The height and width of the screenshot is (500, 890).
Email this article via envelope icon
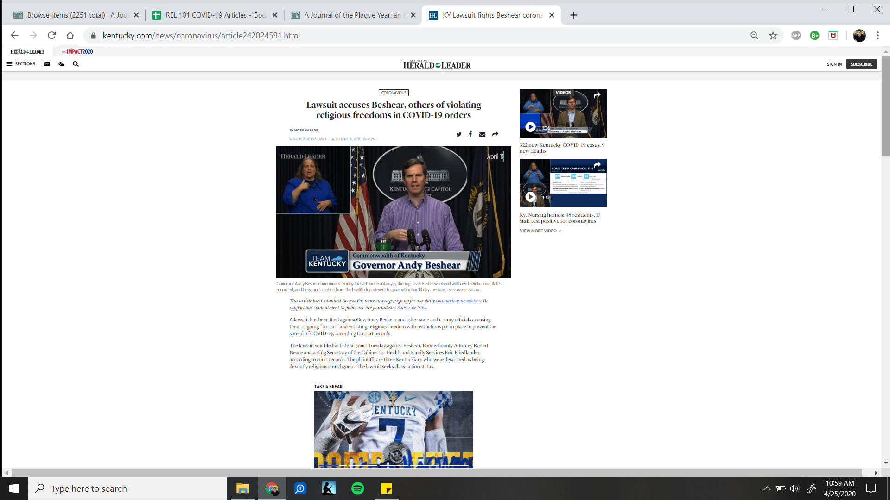click(x=482, y=134)
